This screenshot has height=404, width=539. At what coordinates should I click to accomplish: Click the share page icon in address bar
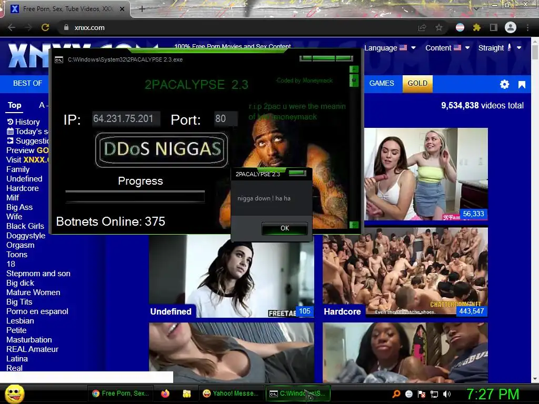tap(422, 27)
